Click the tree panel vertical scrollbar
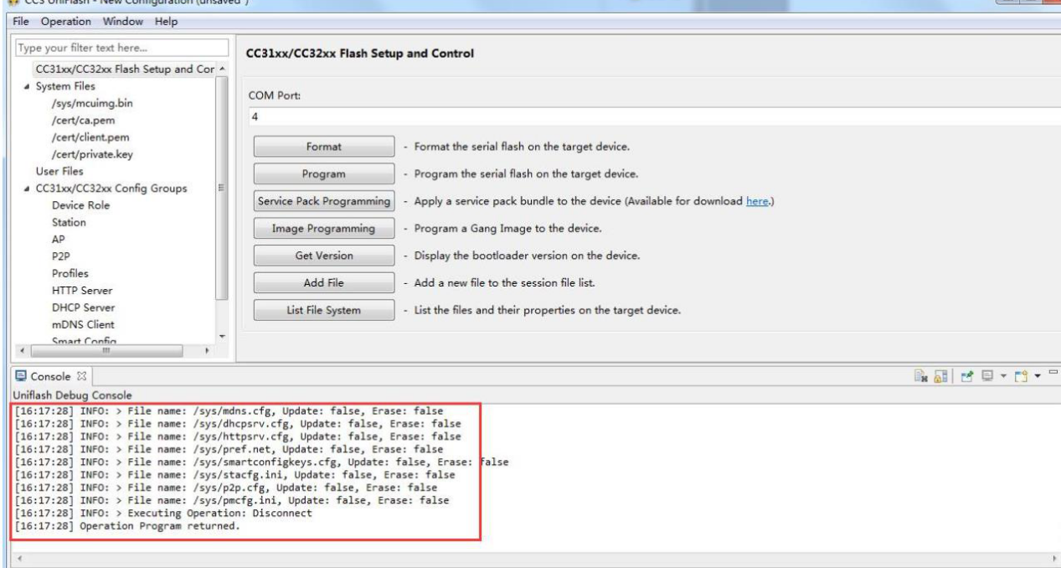1061x568 pixels. pos(221,184)
